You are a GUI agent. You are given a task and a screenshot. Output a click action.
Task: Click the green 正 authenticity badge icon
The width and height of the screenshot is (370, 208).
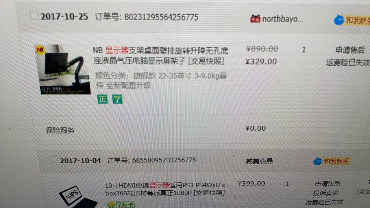(x=102, y=99)
